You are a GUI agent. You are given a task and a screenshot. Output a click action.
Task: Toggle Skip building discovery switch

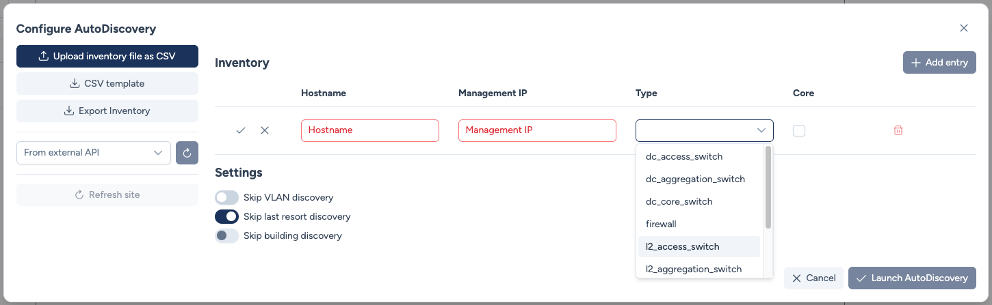coord(226,236)
